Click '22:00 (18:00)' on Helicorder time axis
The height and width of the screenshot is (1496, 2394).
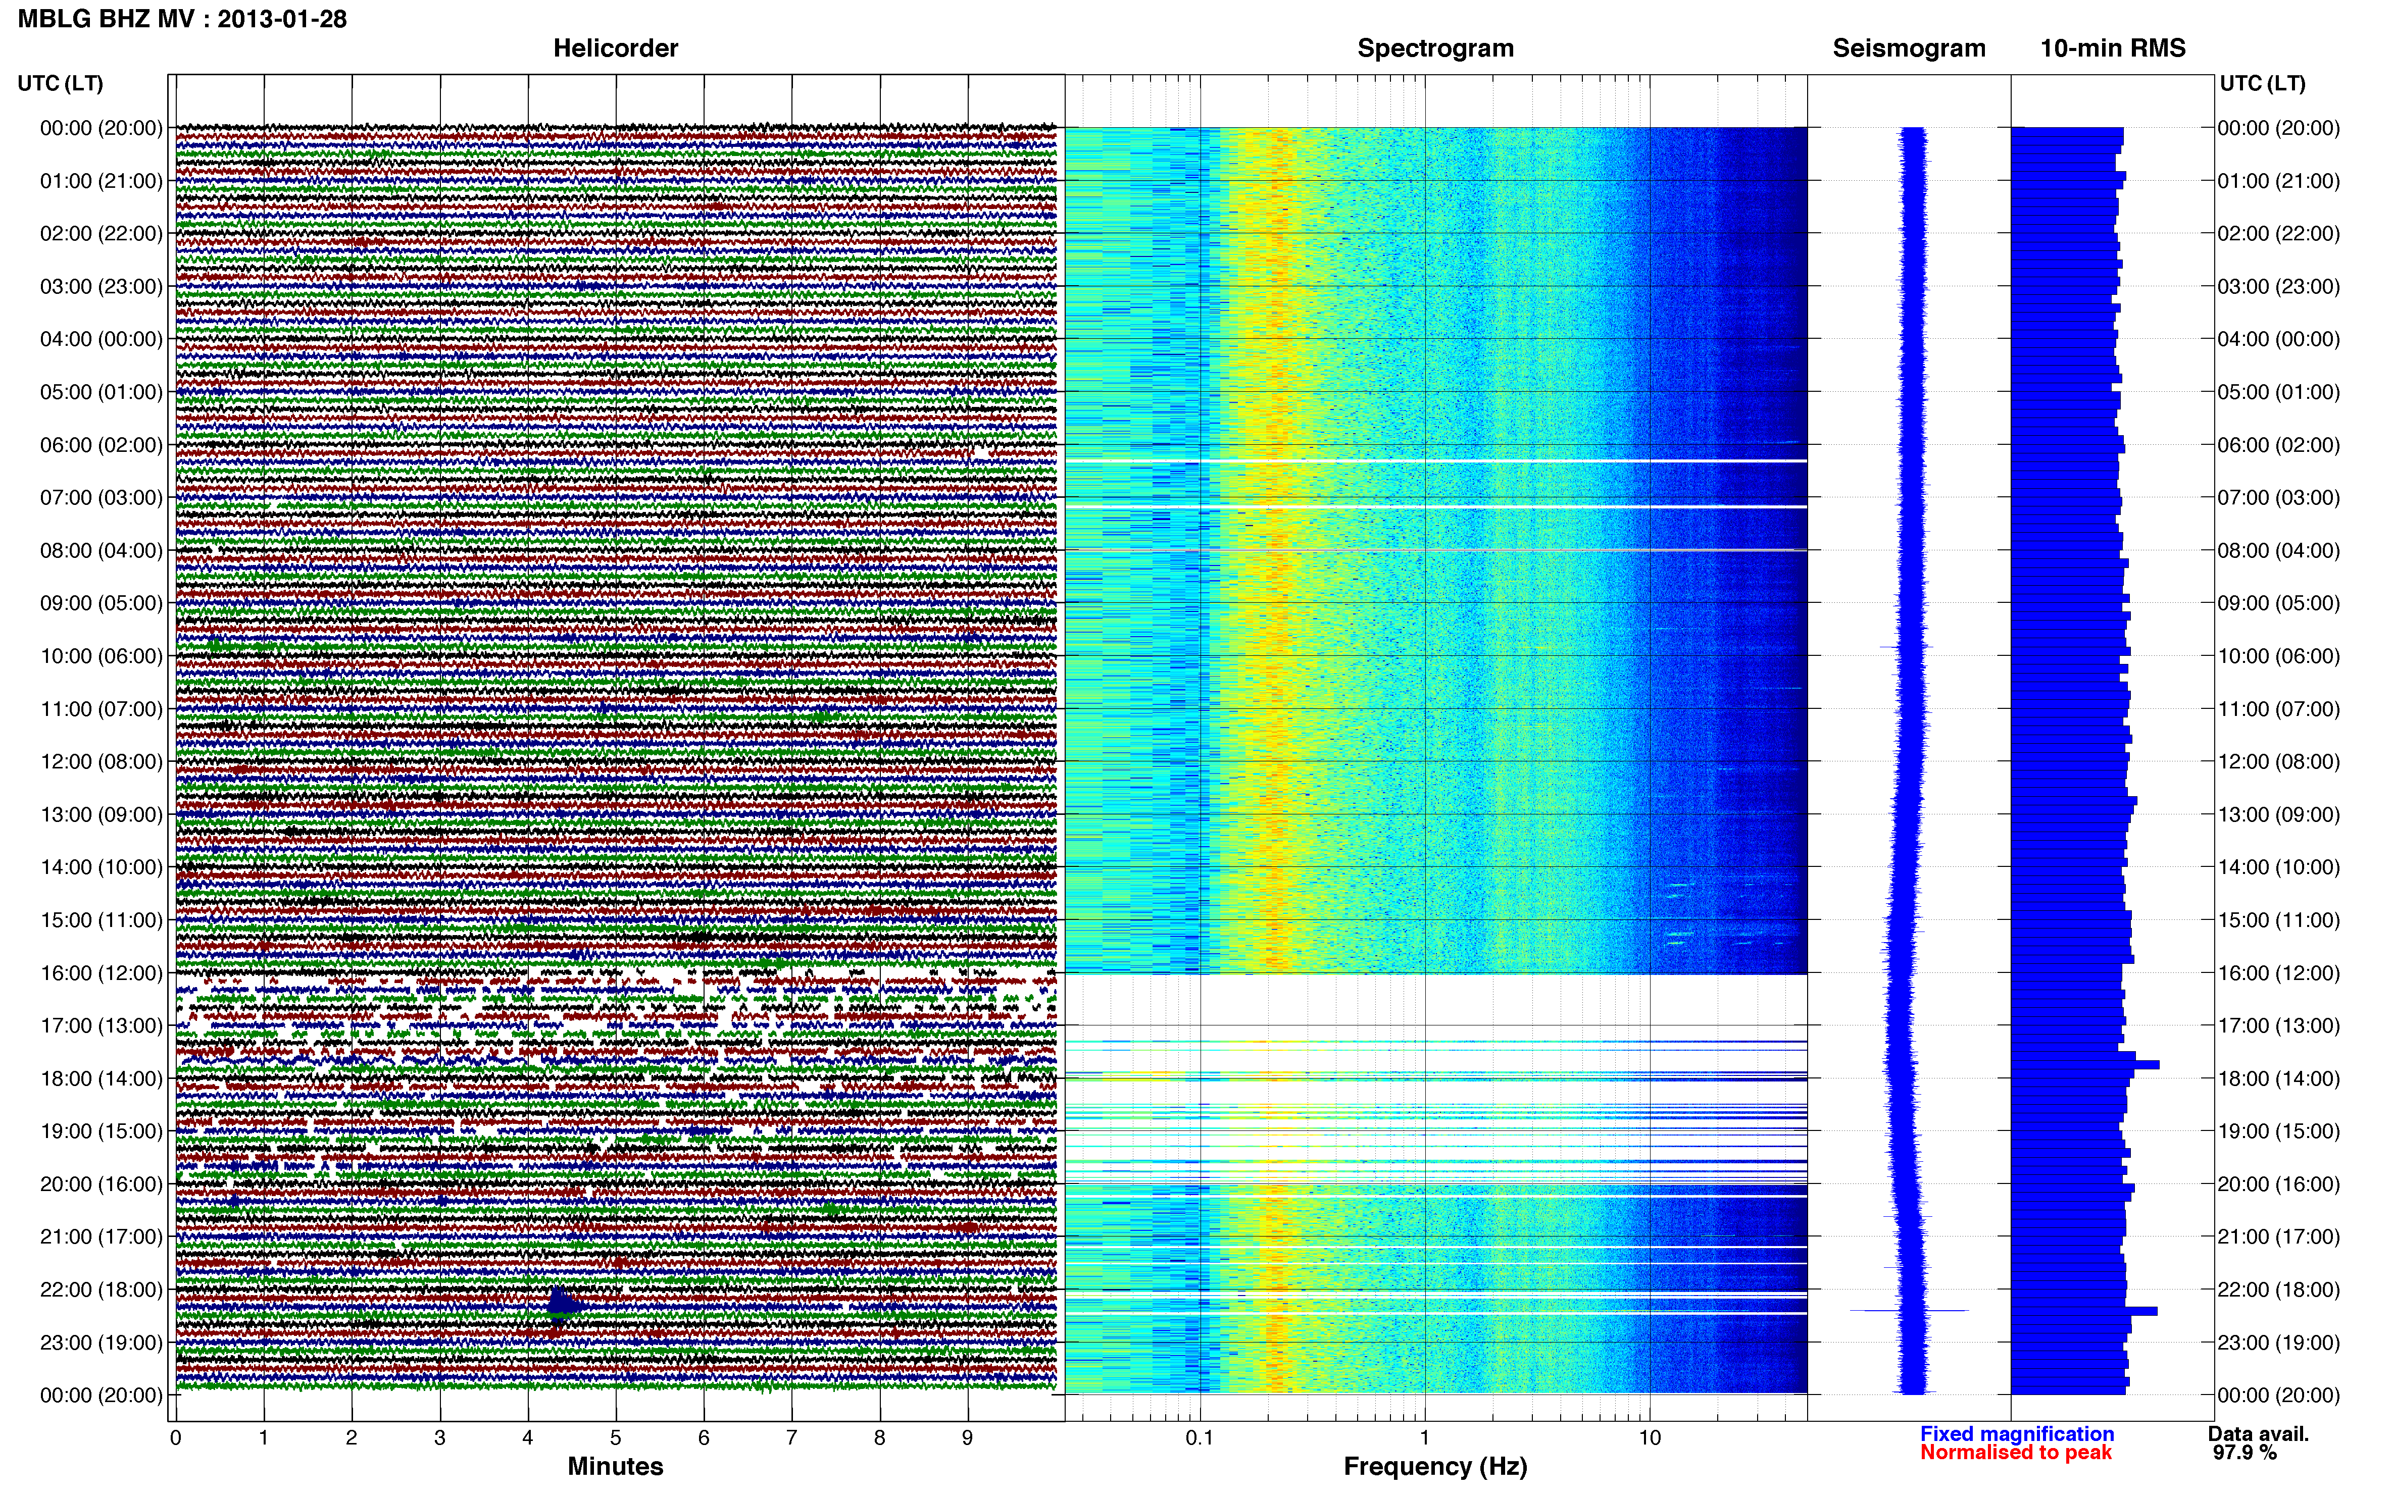click(x=101, y=1289)
